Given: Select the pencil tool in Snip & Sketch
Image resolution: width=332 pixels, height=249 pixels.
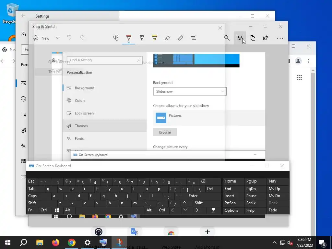Looking at the screenshot, I should click(142, 38).
